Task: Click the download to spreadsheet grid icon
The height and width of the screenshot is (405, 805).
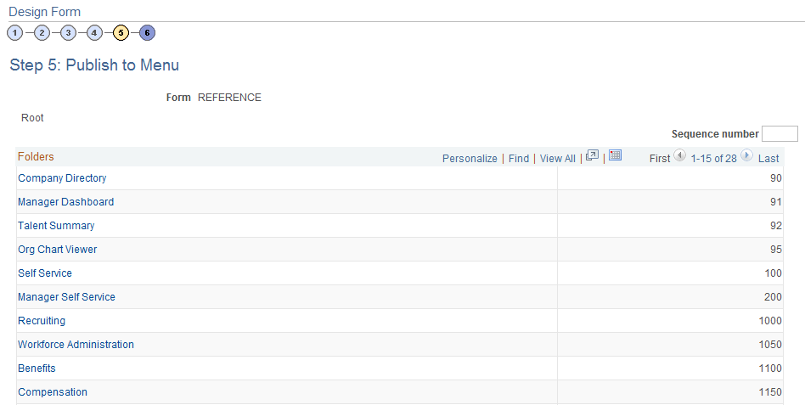Action: point(615,155)
